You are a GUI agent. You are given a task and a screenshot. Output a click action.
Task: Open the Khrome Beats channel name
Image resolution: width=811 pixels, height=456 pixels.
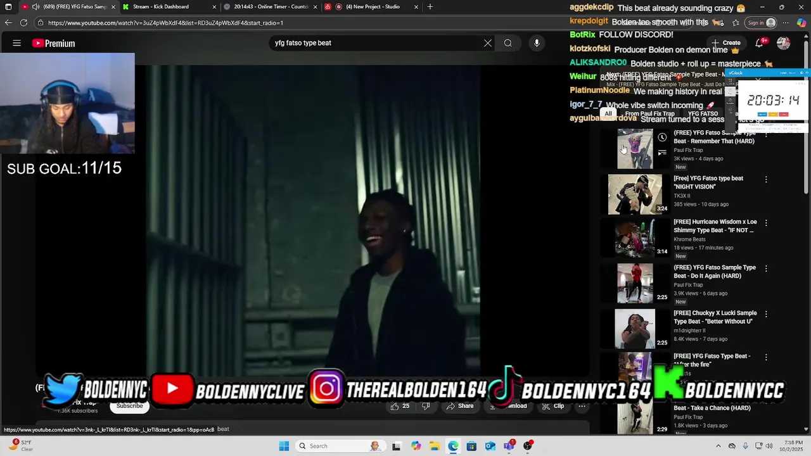[x=689, y=239]
